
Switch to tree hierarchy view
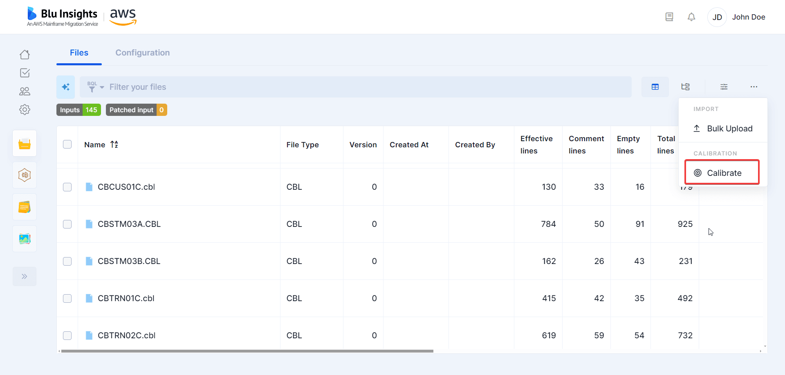point(686,87)
